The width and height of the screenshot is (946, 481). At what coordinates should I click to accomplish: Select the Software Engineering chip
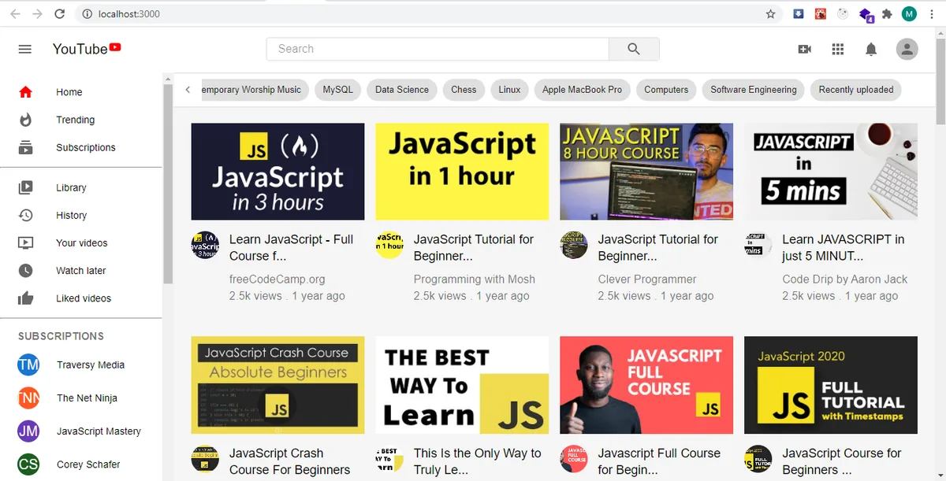[x=754, y=90]
